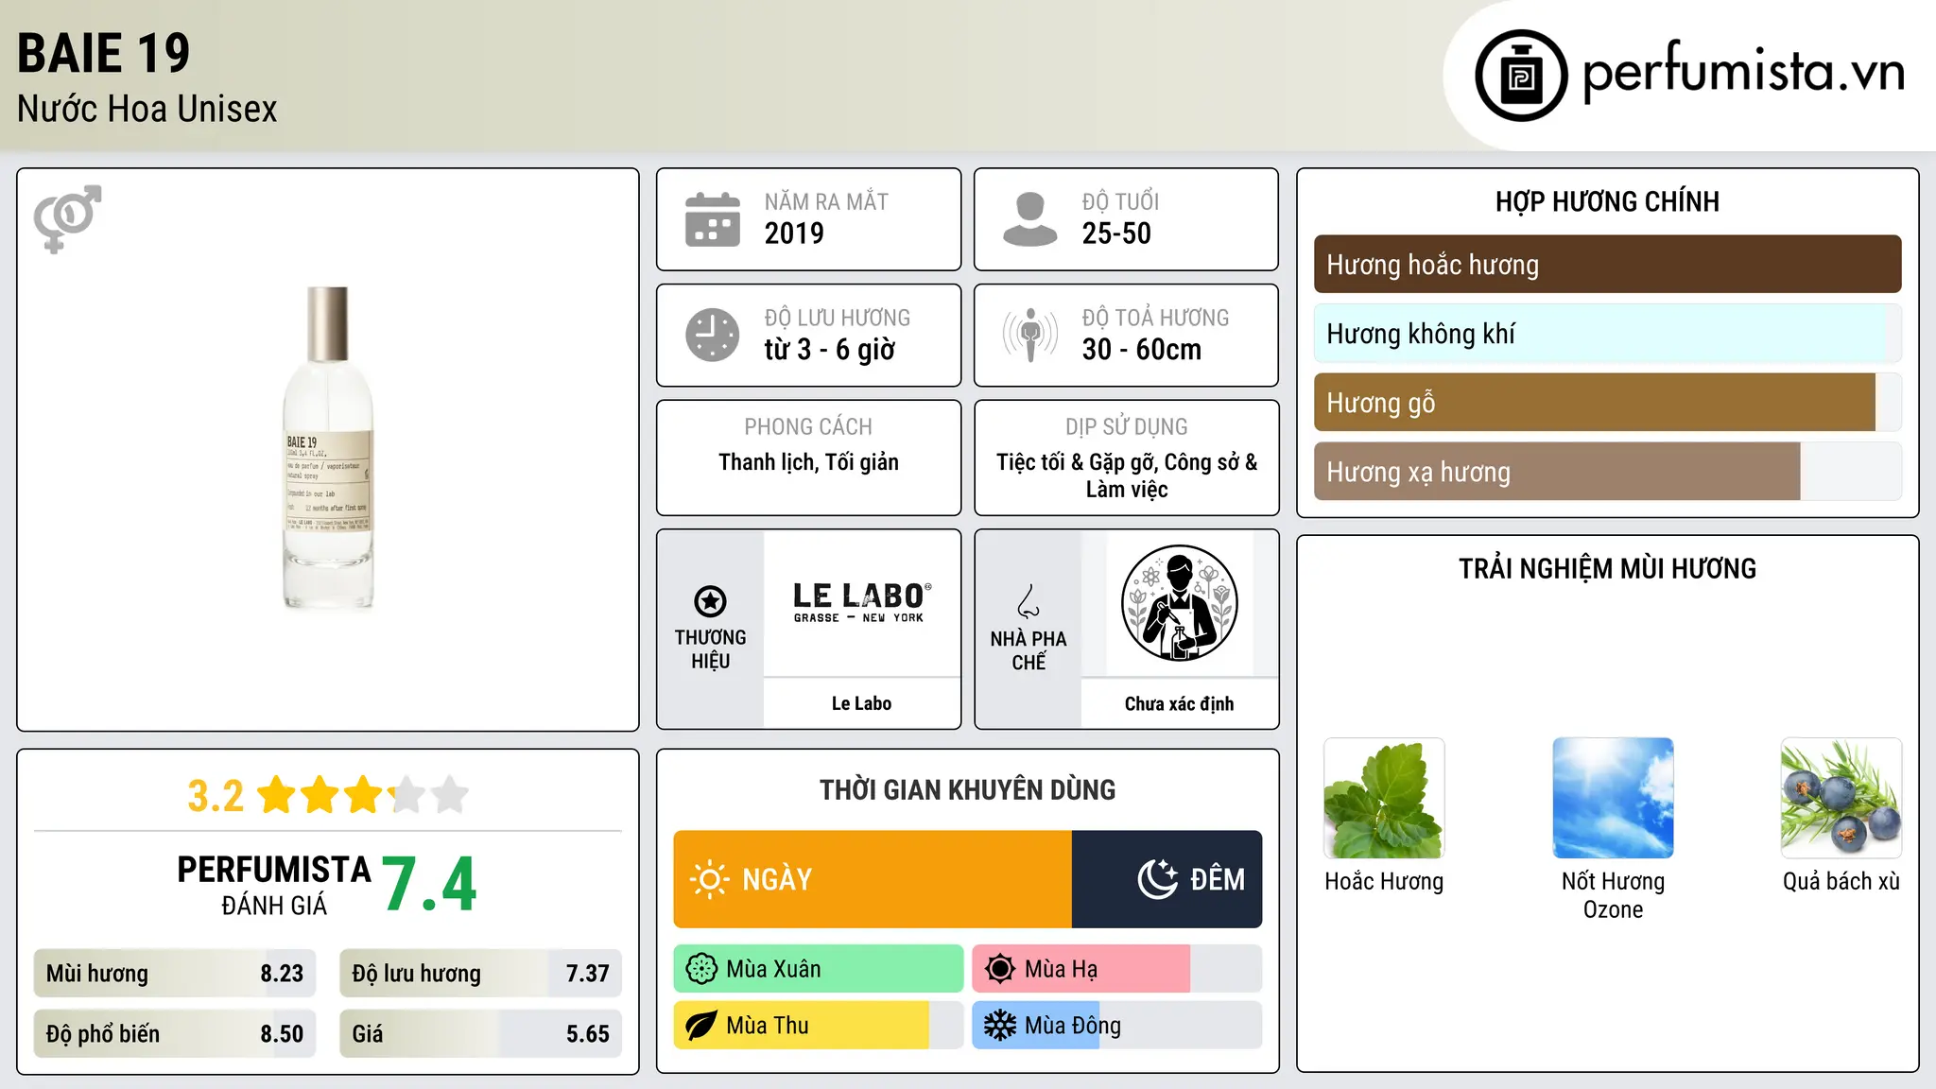Open the Quả bách xù note thumbnail
This screenshot has width=1936, height=1089.
[1841, 798]
